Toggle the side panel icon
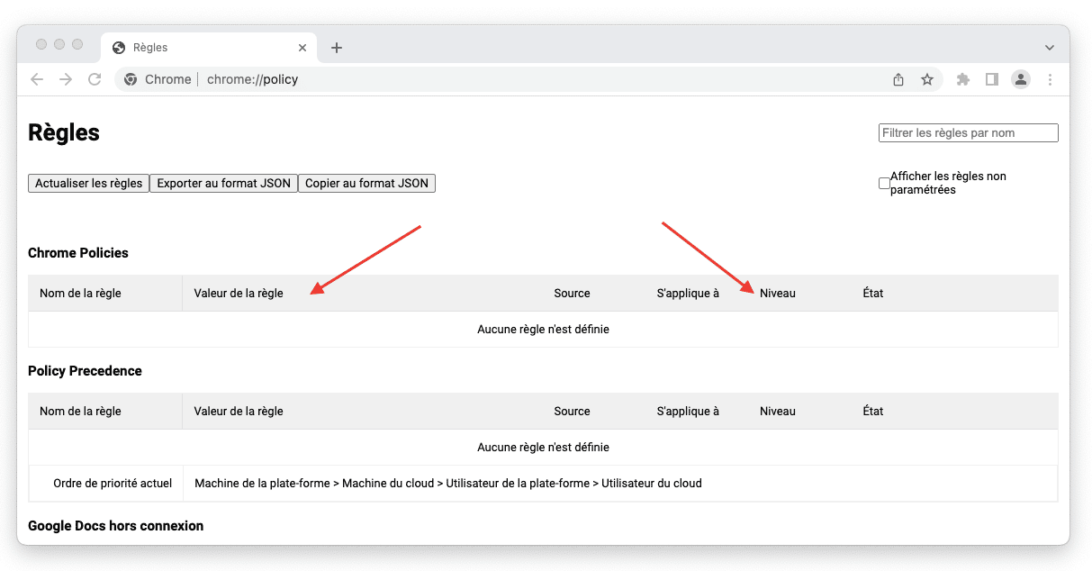 992,79
